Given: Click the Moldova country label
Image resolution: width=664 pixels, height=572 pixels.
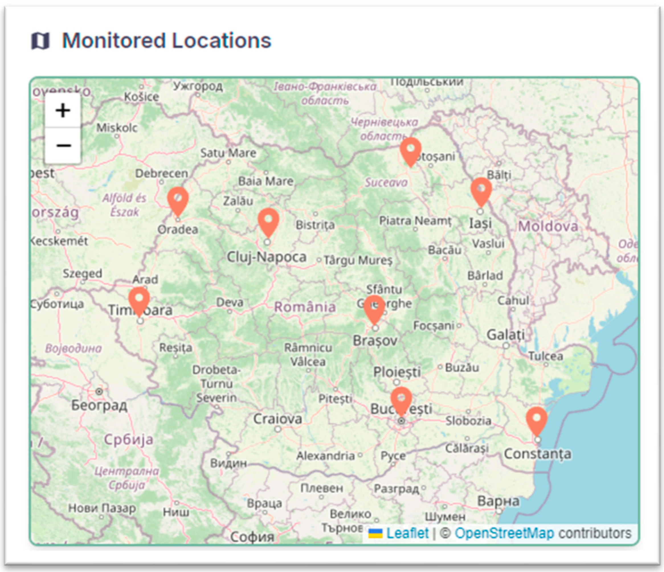Looking at the screenshot, I should 548,226.
